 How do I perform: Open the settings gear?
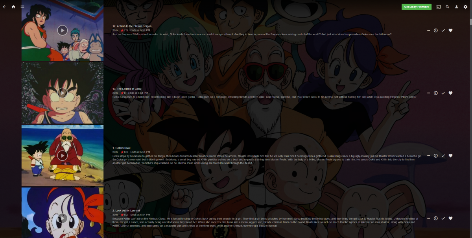point(466,7)
